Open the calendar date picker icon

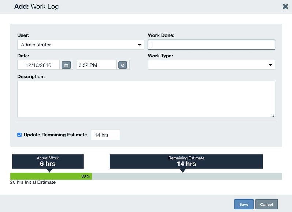[x=66, y=65]
